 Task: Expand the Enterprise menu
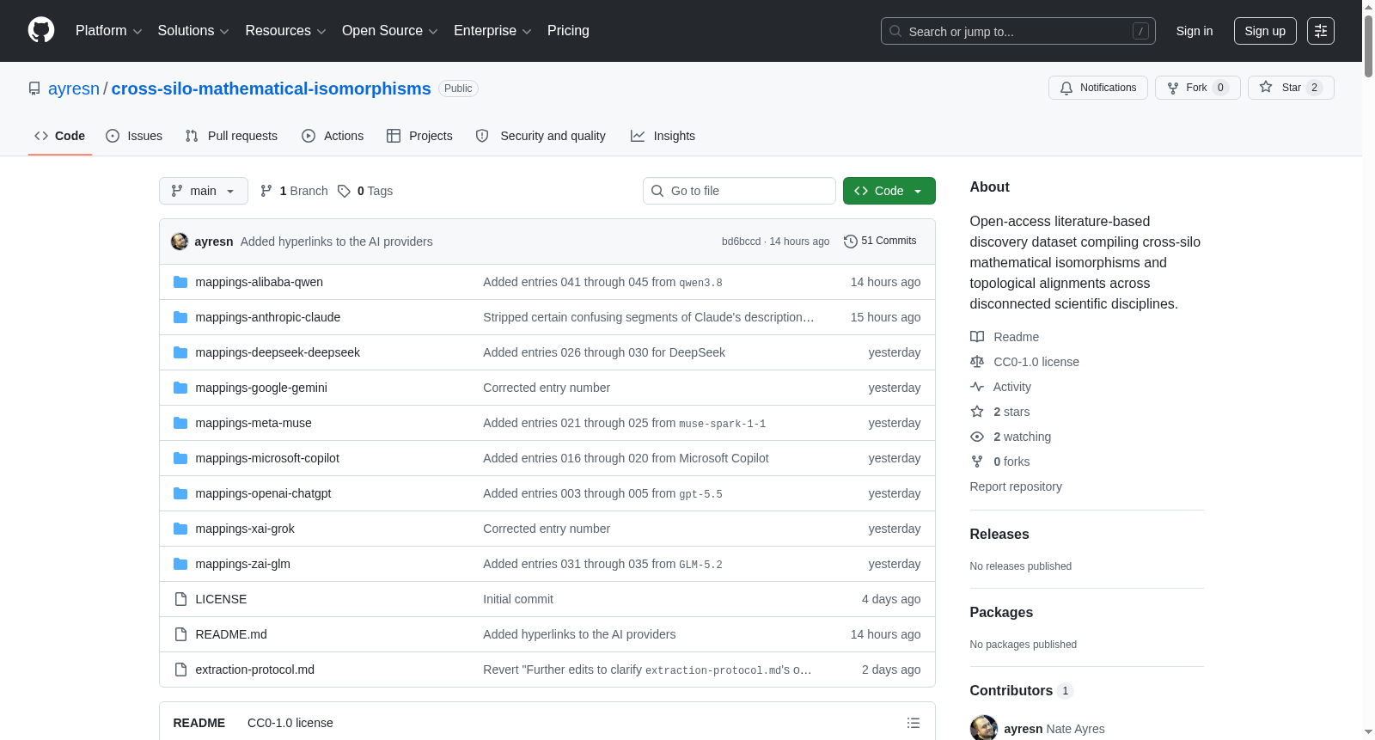click(x=492, y=31)
